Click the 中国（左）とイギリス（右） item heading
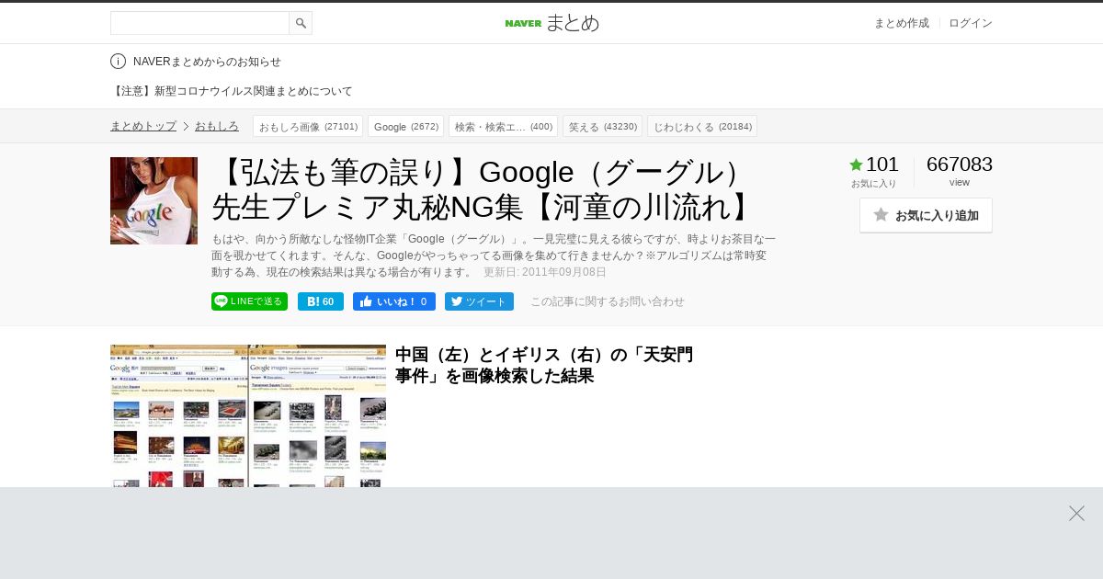1103x579 pixels. point(544,365)
